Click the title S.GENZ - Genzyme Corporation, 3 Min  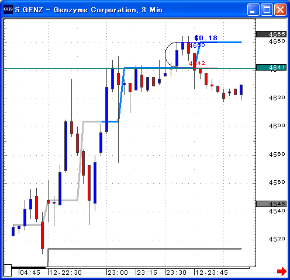click(89, 10)
